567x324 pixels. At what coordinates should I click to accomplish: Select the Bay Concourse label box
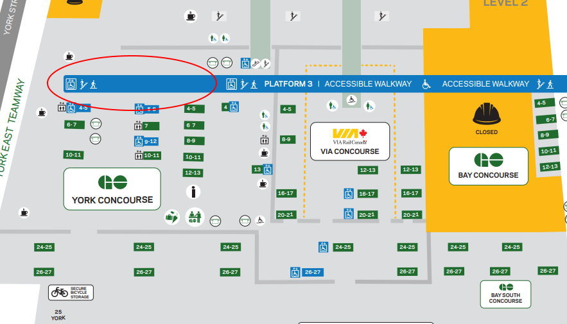point(489,166)
